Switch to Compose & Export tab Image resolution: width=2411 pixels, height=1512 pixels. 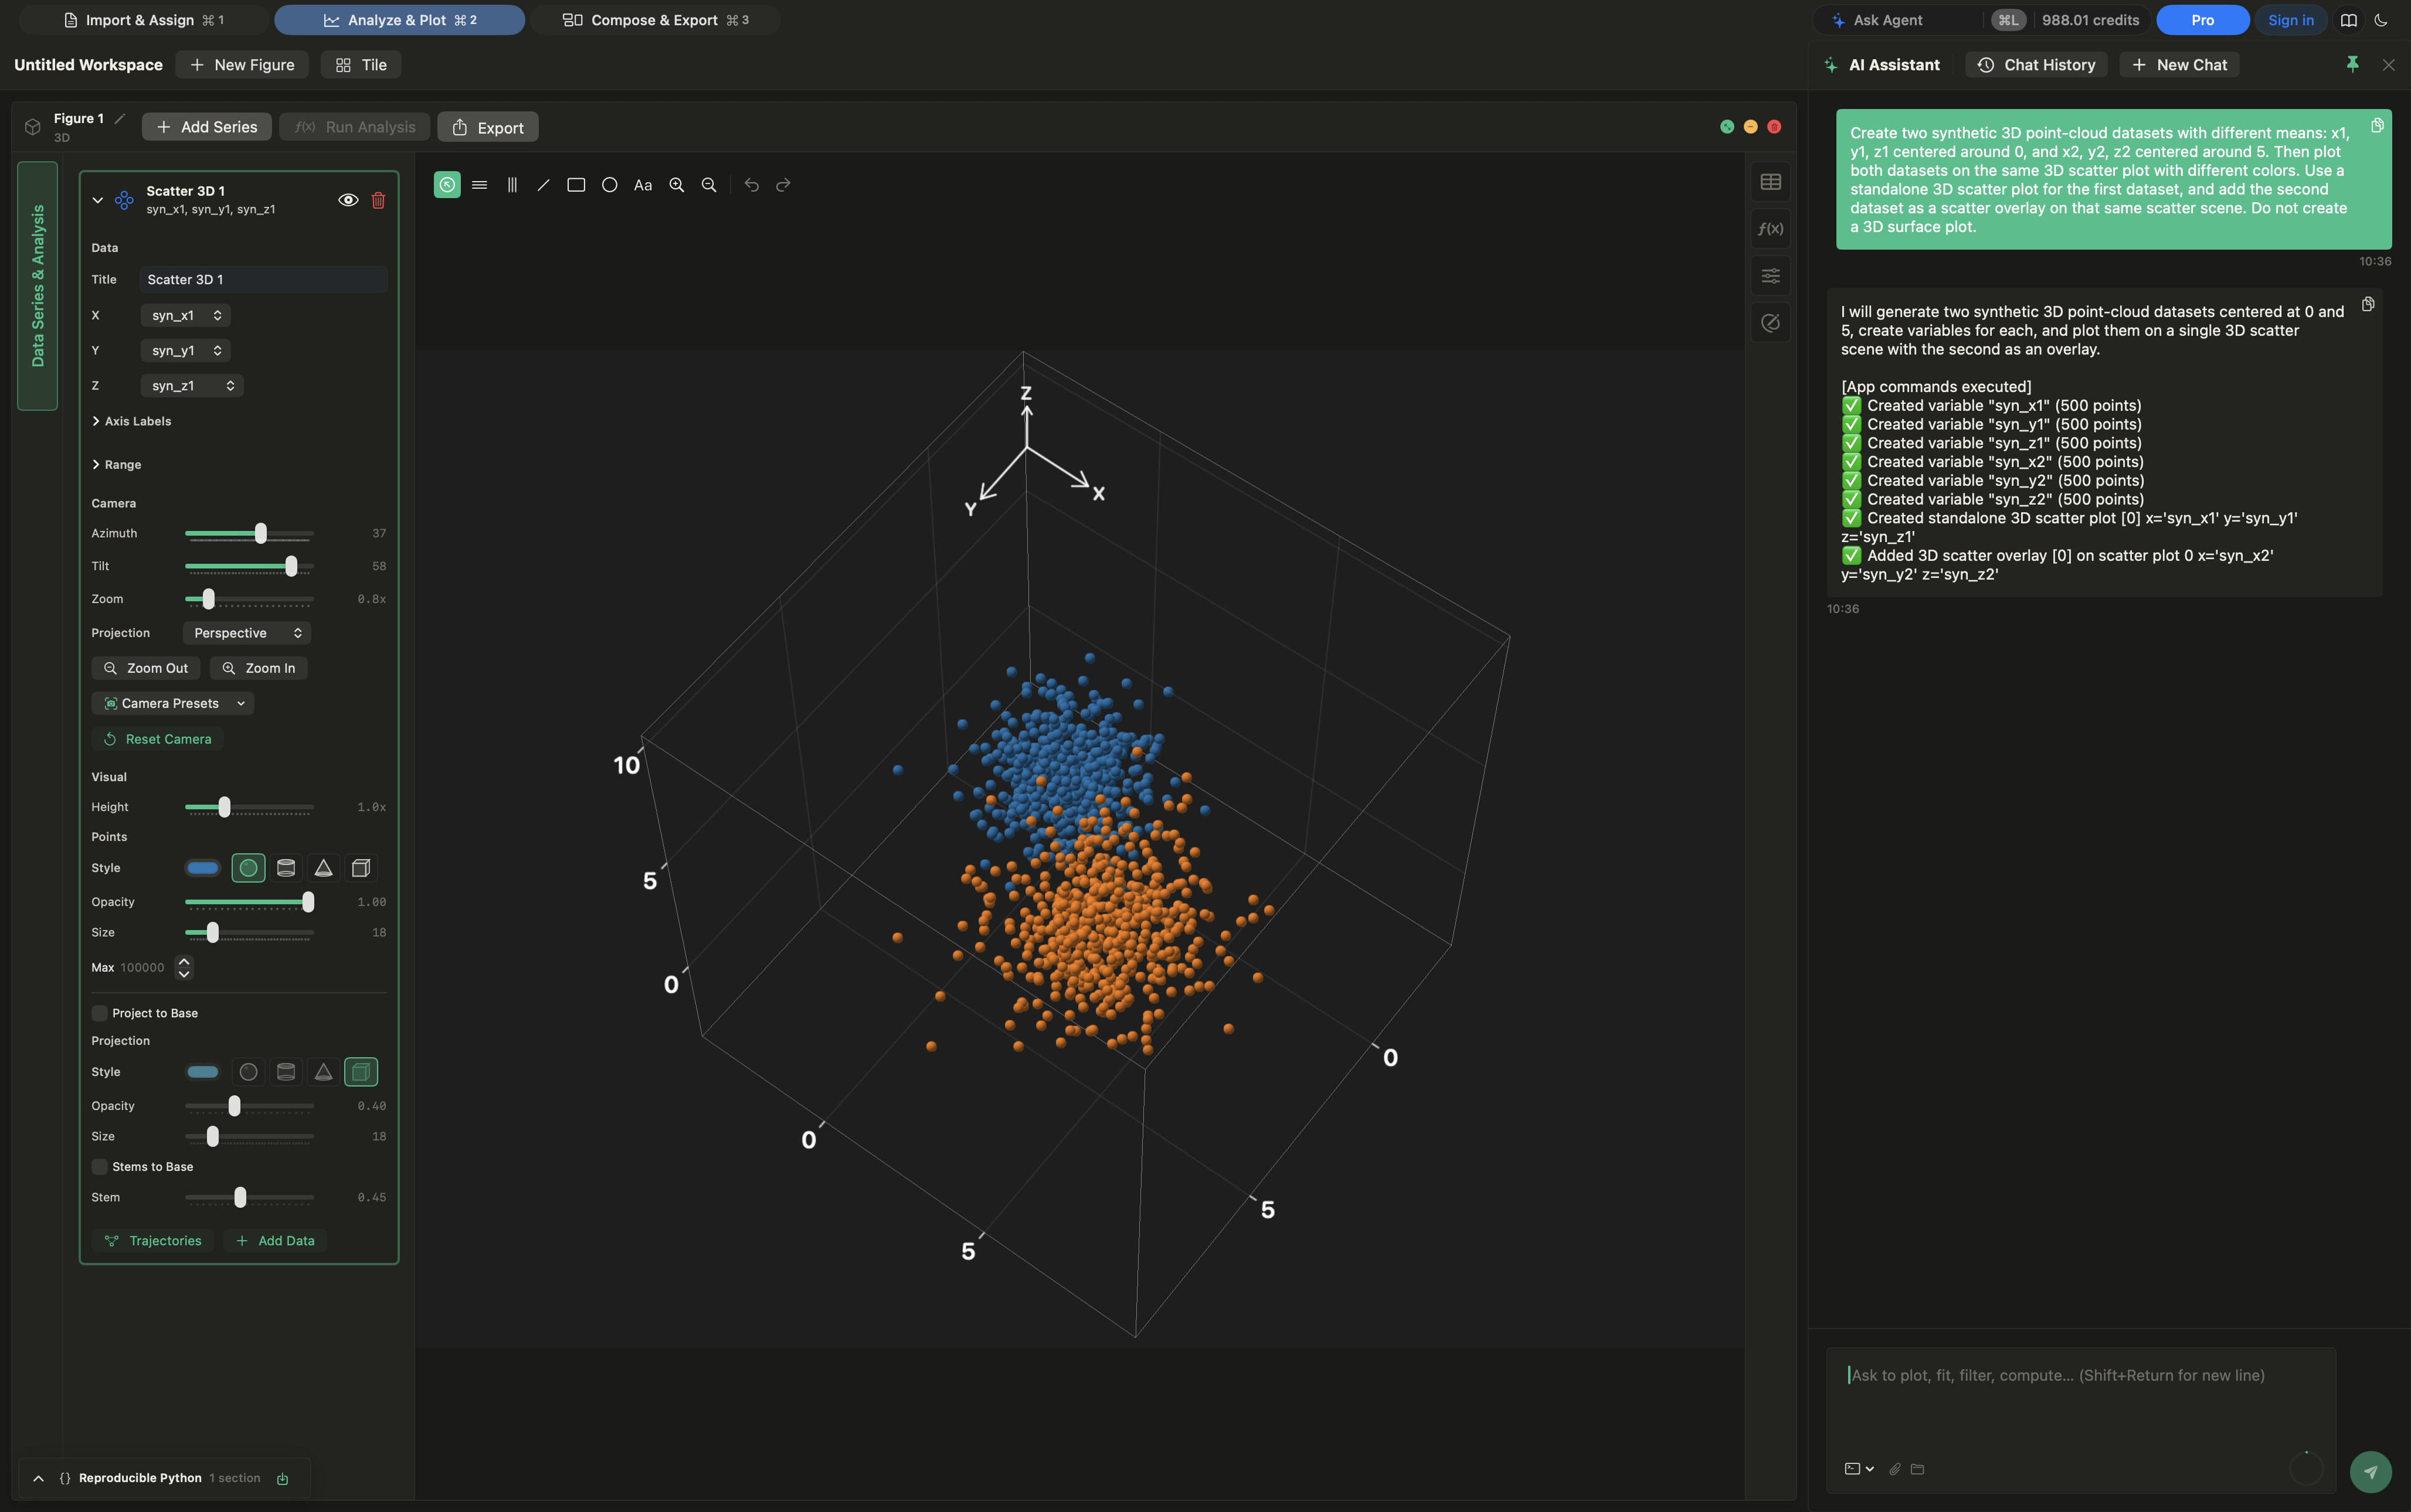(656, 20)
